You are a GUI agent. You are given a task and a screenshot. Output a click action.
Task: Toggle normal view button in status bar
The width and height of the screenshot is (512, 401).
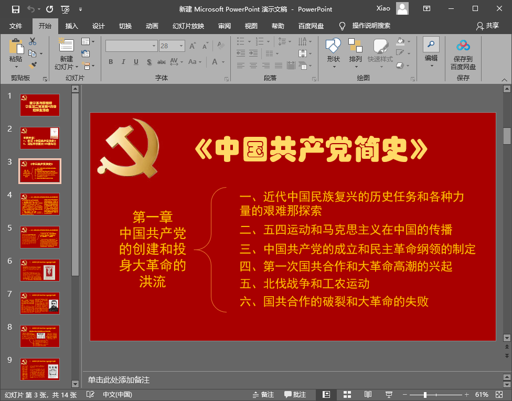pyautogui.click(x=326, y=394)
